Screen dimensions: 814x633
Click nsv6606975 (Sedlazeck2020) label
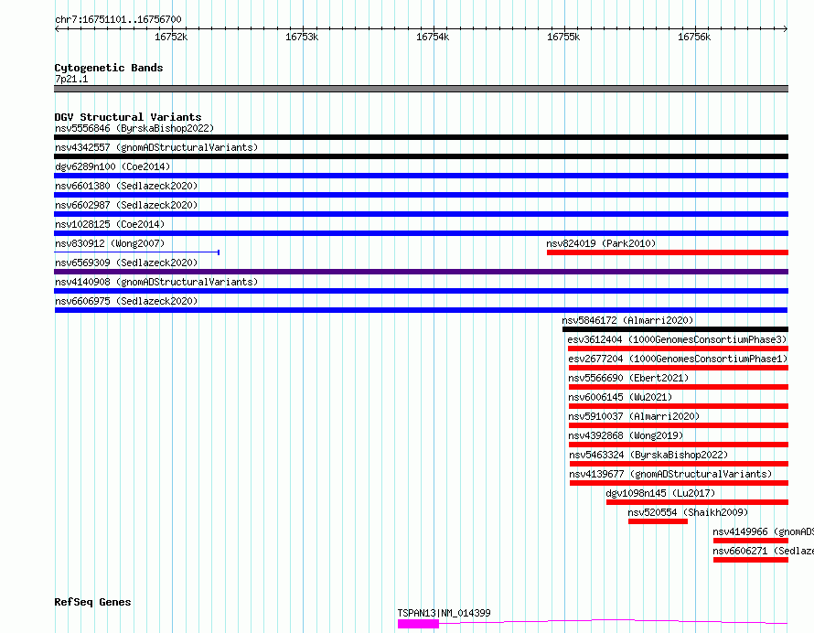point(126,301)
